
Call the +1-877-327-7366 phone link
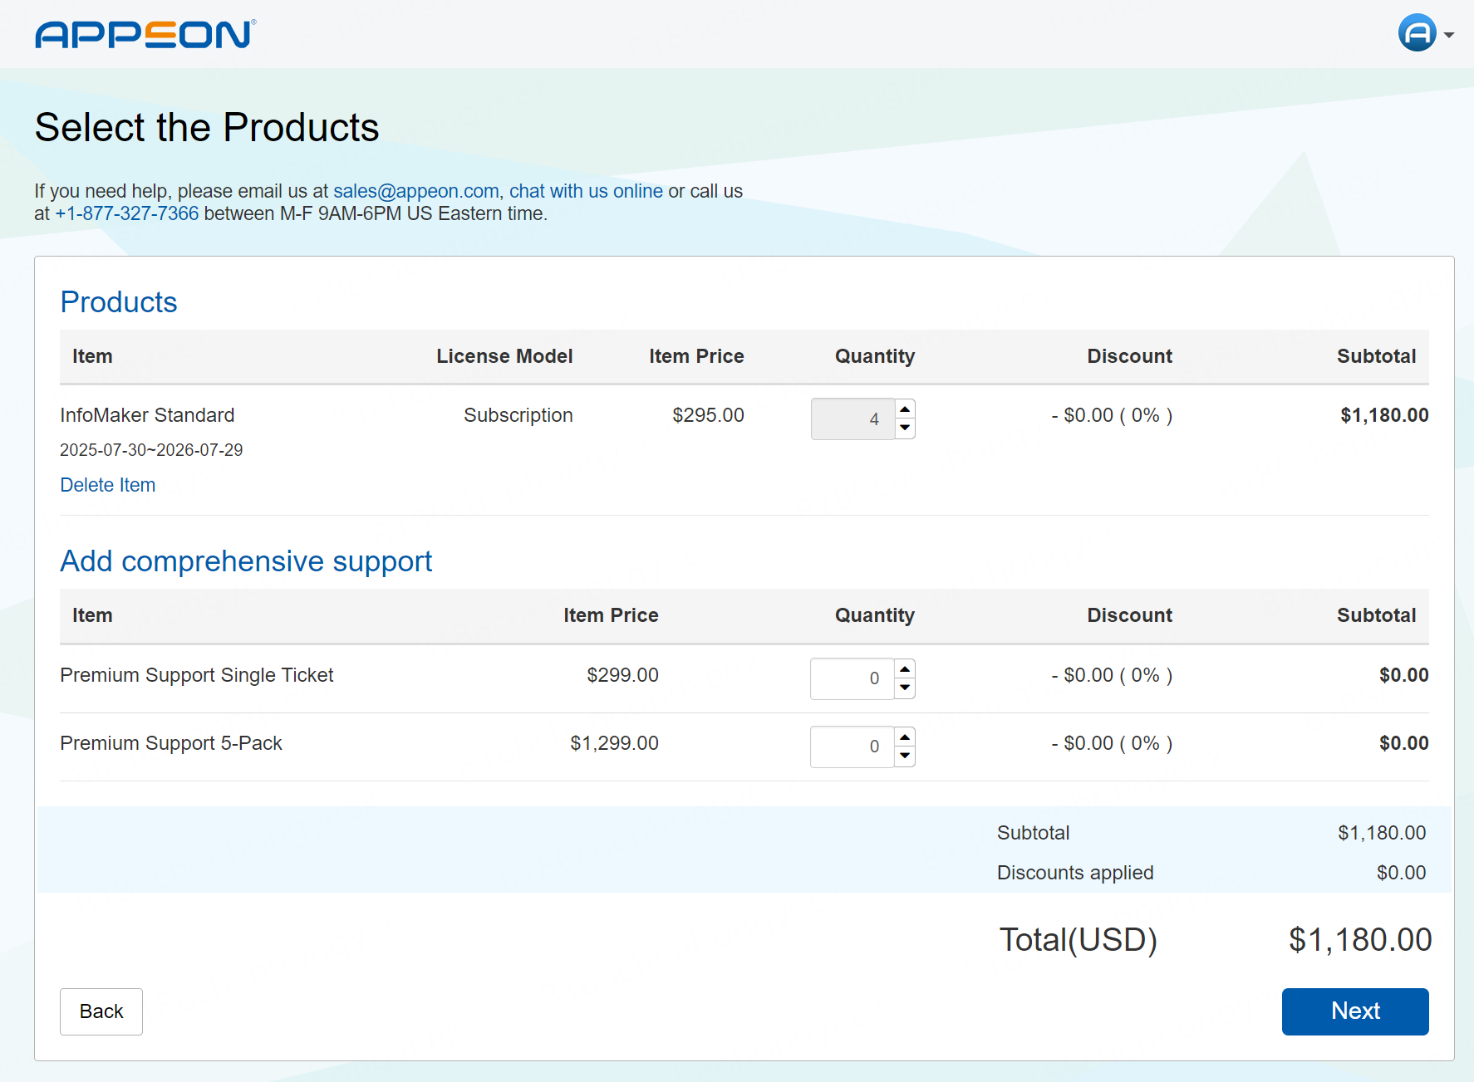127,213
